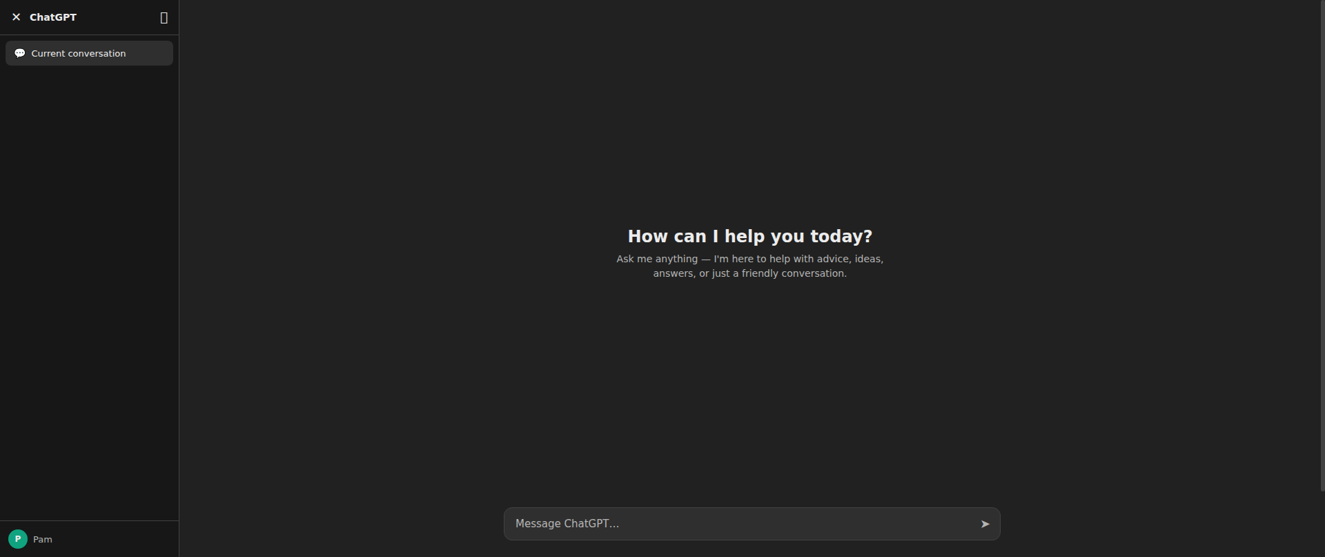This screenshot has width=1325, height=557.
Task: Click the page vertical scrollbar
Action: tap(1322, 245)
